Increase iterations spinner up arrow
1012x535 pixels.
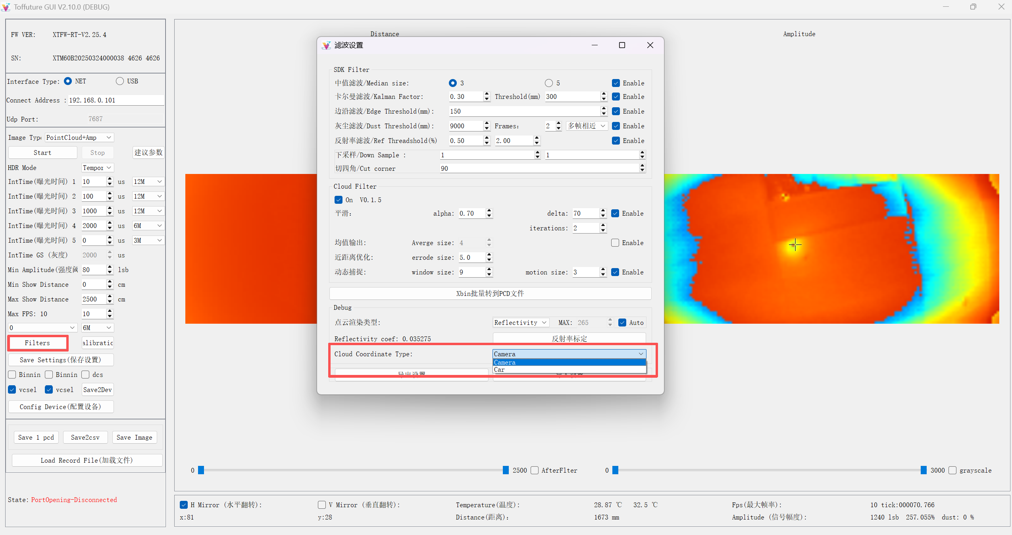pos(603,225)
